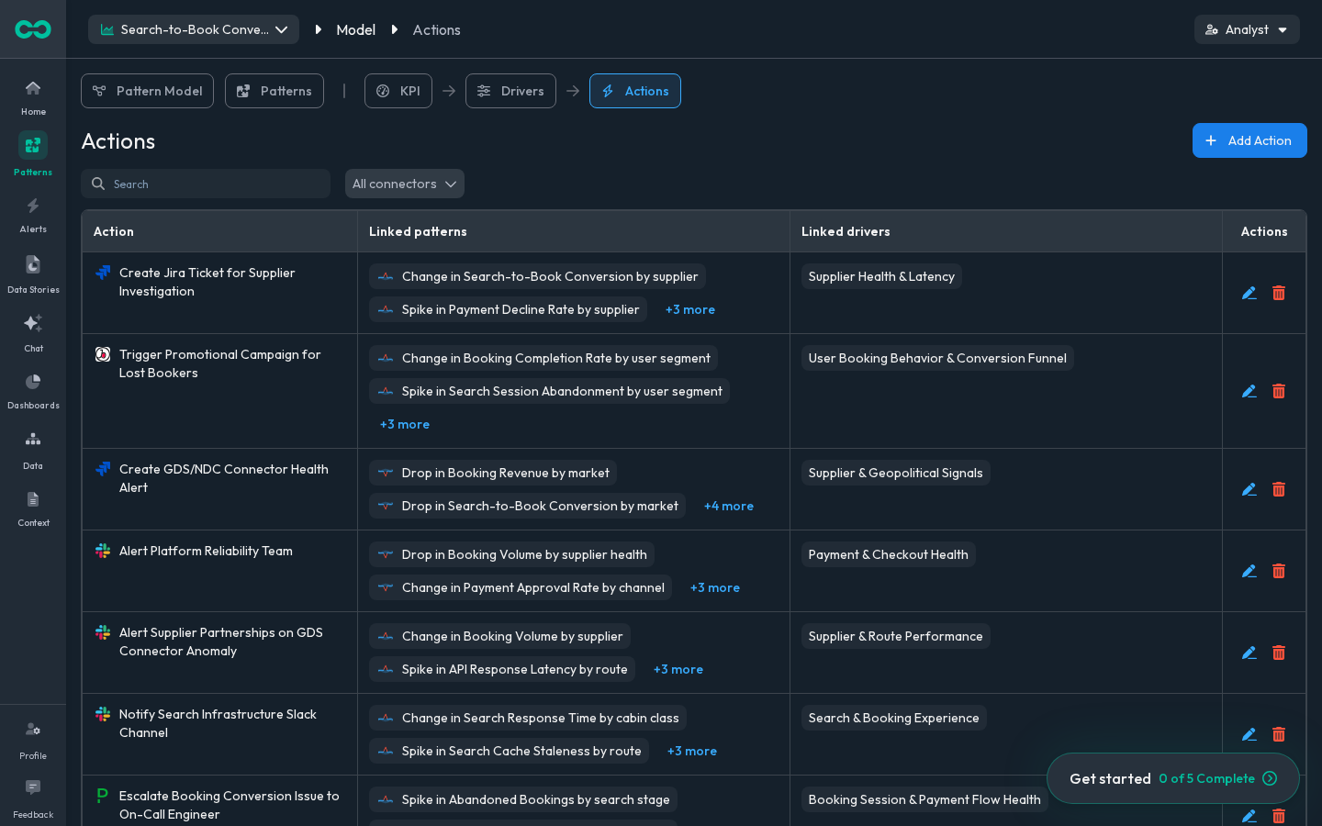Click Model in the breadcrumb

tap(356, 29)
